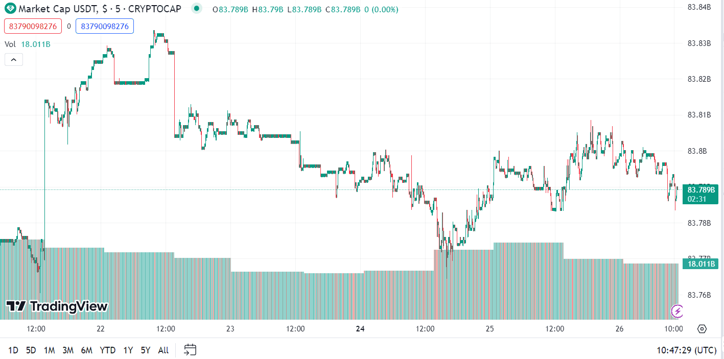Click the 'All' range button

163,350
